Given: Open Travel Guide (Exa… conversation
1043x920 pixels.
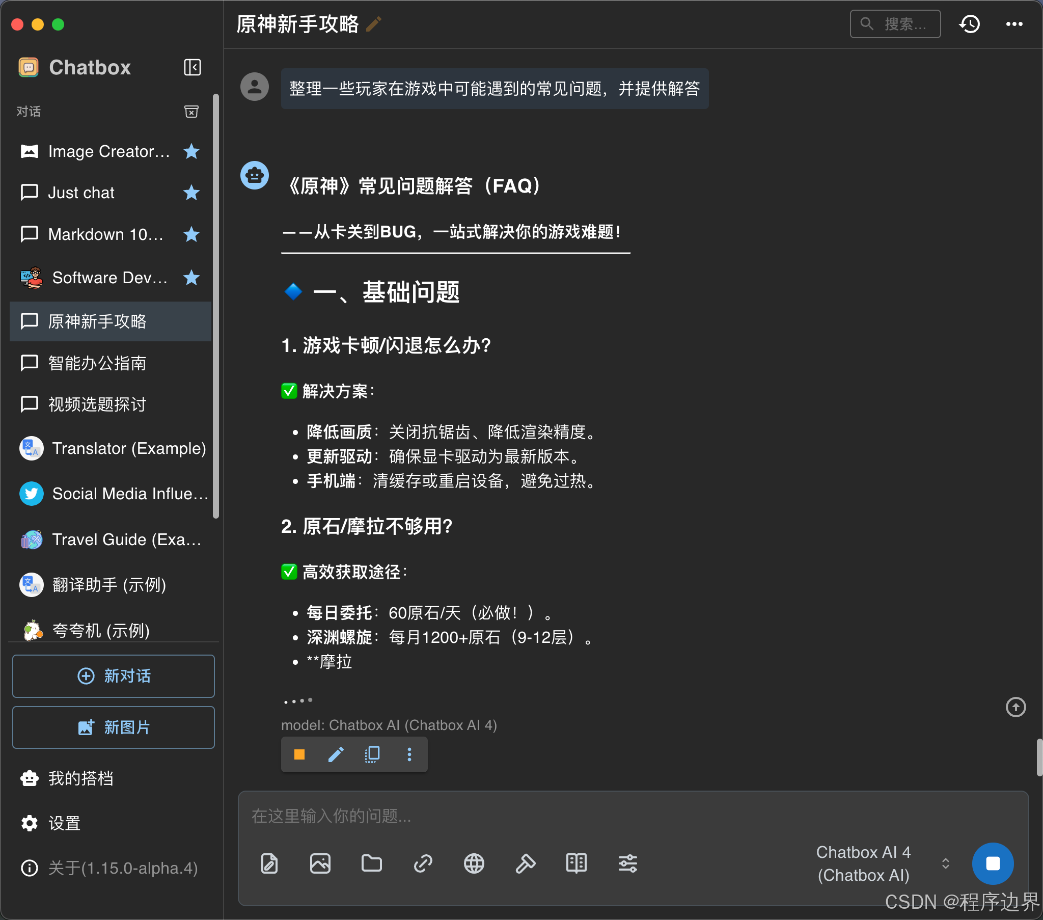Looking at the screenshot, I should [x=109, y=539].
